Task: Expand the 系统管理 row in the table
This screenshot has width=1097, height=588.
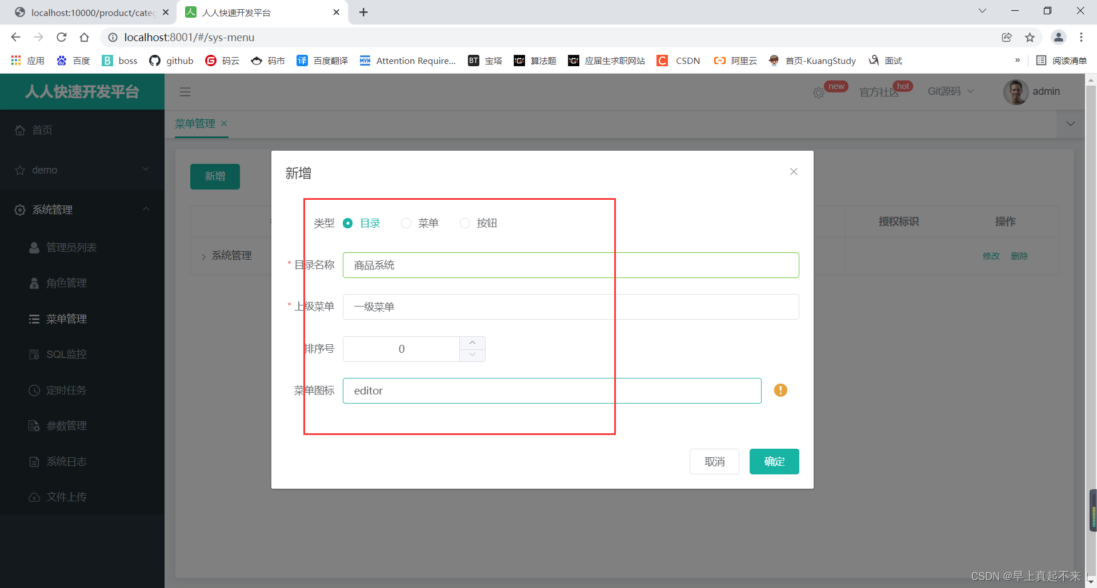Action: tap(203, 256)
